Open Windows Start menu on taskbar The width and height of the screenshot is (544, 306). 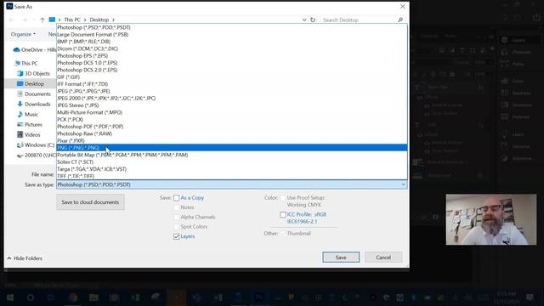pos(10,297)
